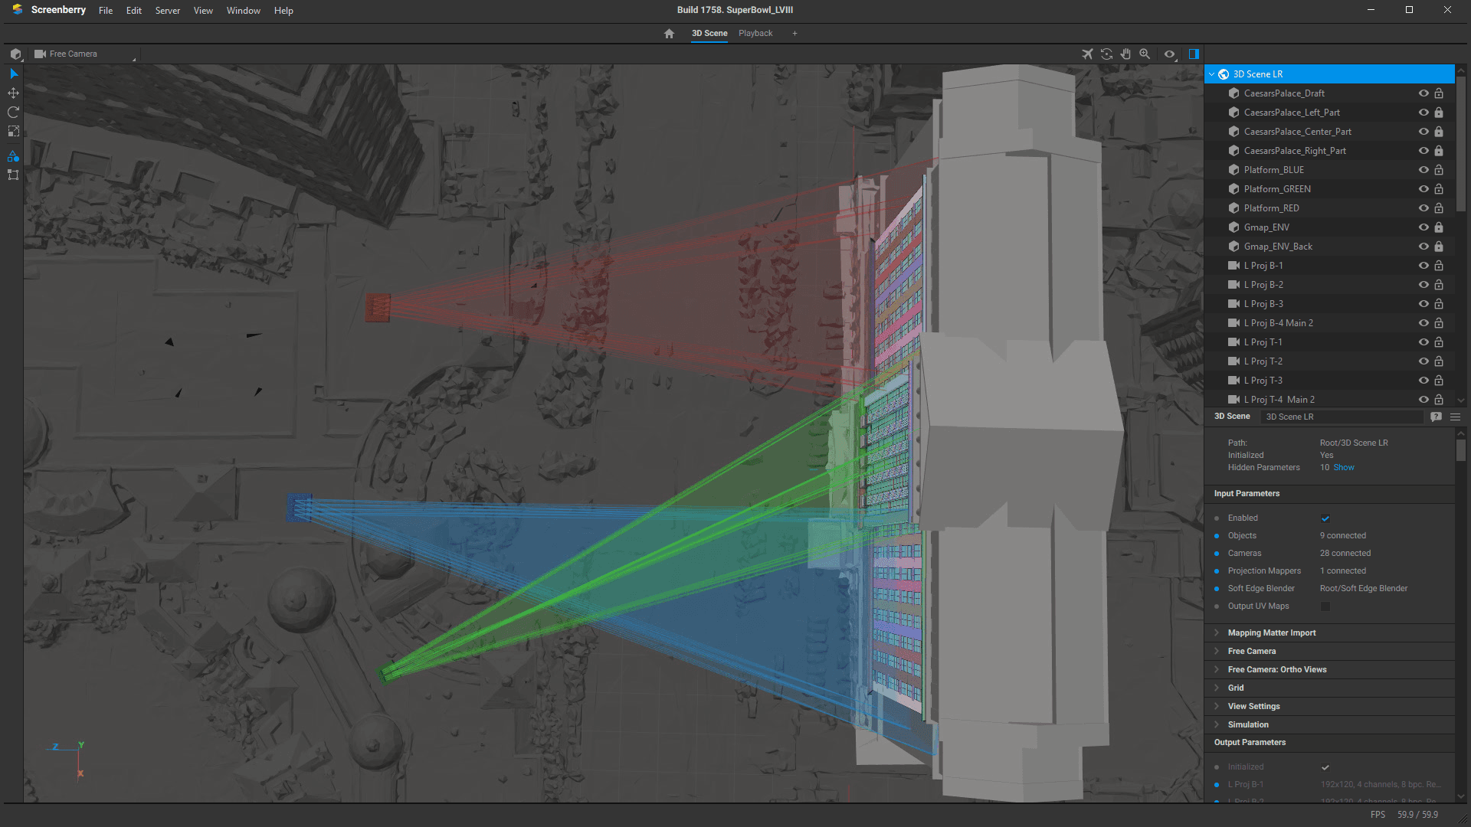
Task: Select the Rotate tool in left toolbar
Action: (x=13, y=112)
